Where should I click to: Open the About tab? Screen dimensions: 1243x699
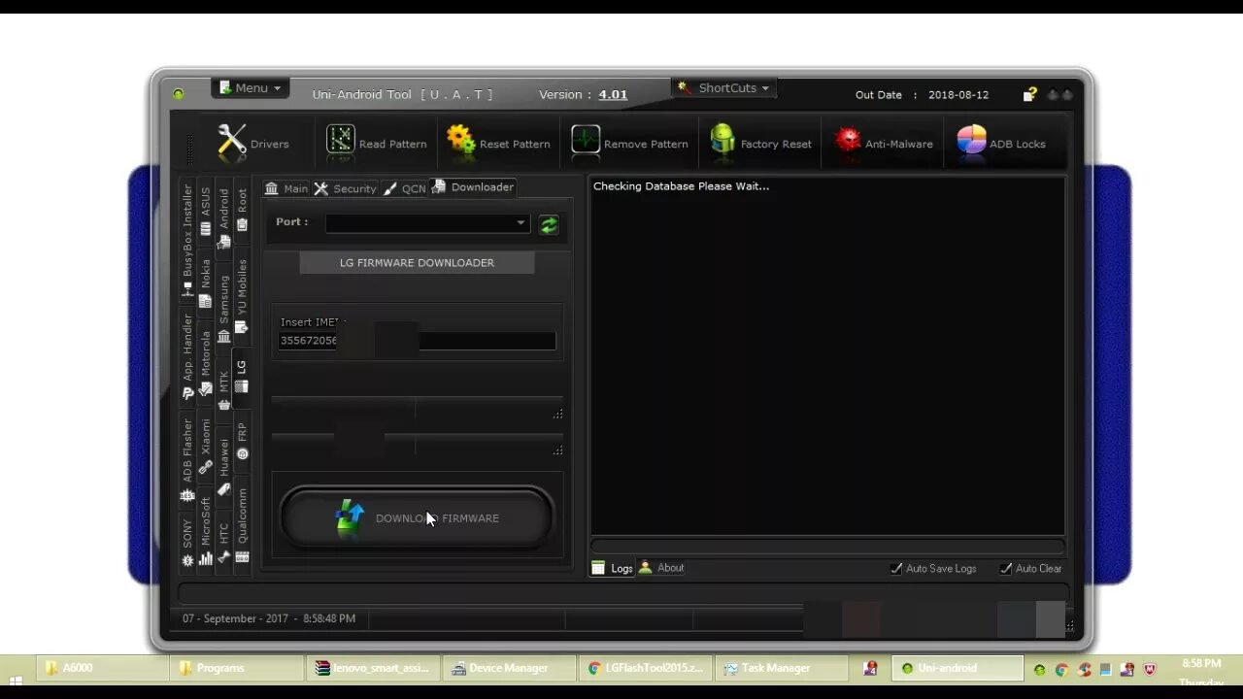click(x=661, y=568)
